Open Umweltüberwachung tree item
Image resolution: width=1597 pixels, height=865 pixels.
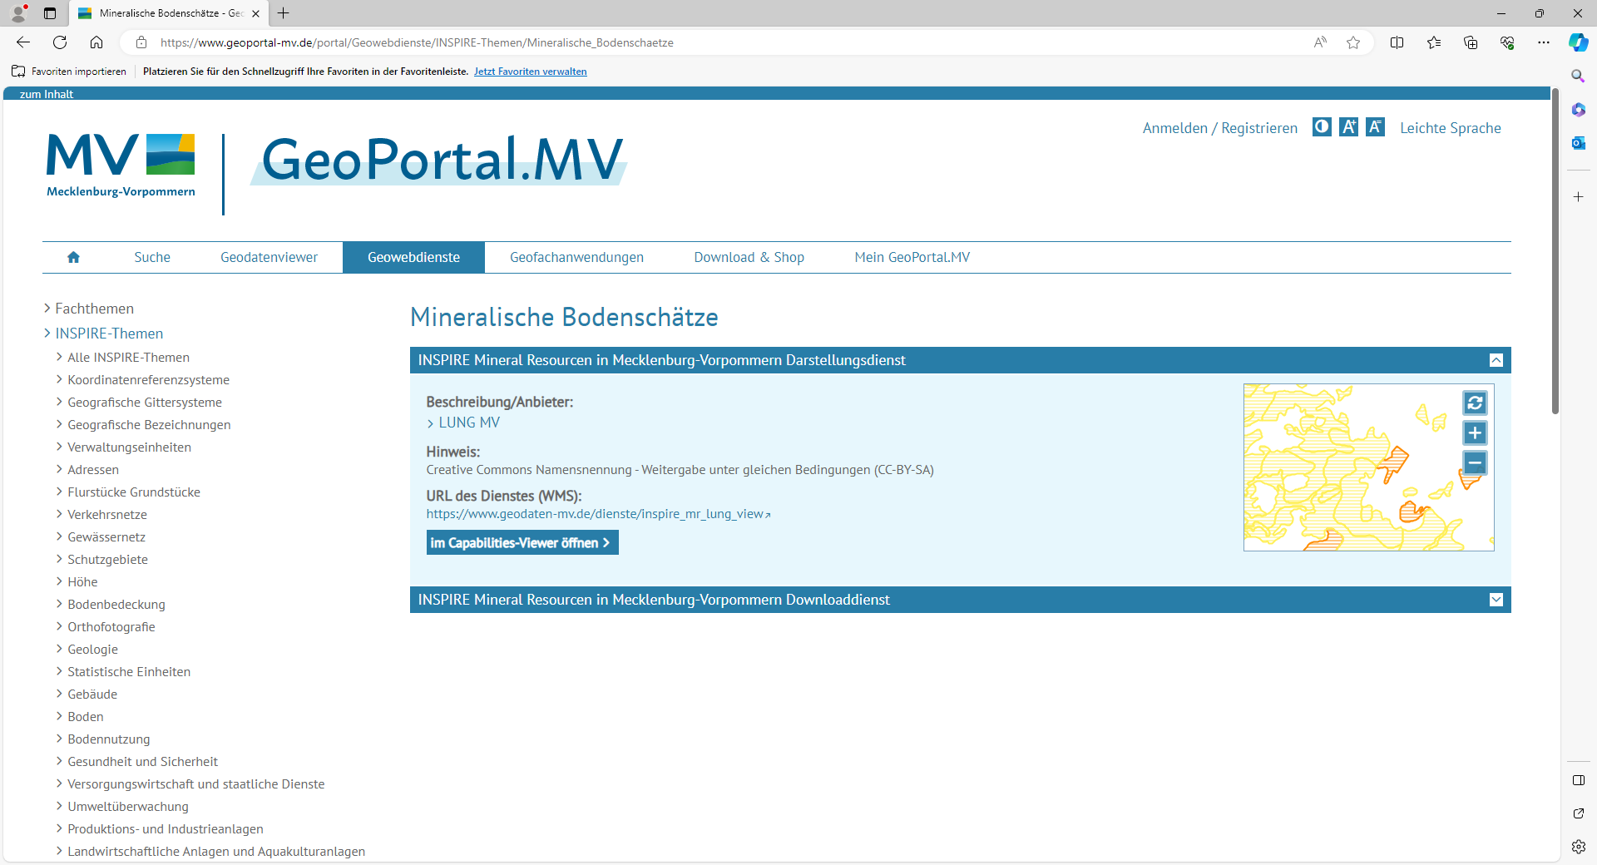[x=128, y=807]
